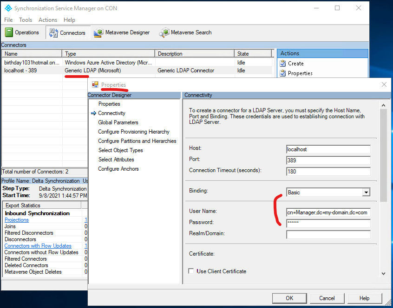
Task: Click the Connectivity pane scrollbar thumb
Action: [383, 155]
